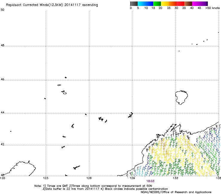
Task: Click the '20' label under the color legend
Action: pos(160,8)
